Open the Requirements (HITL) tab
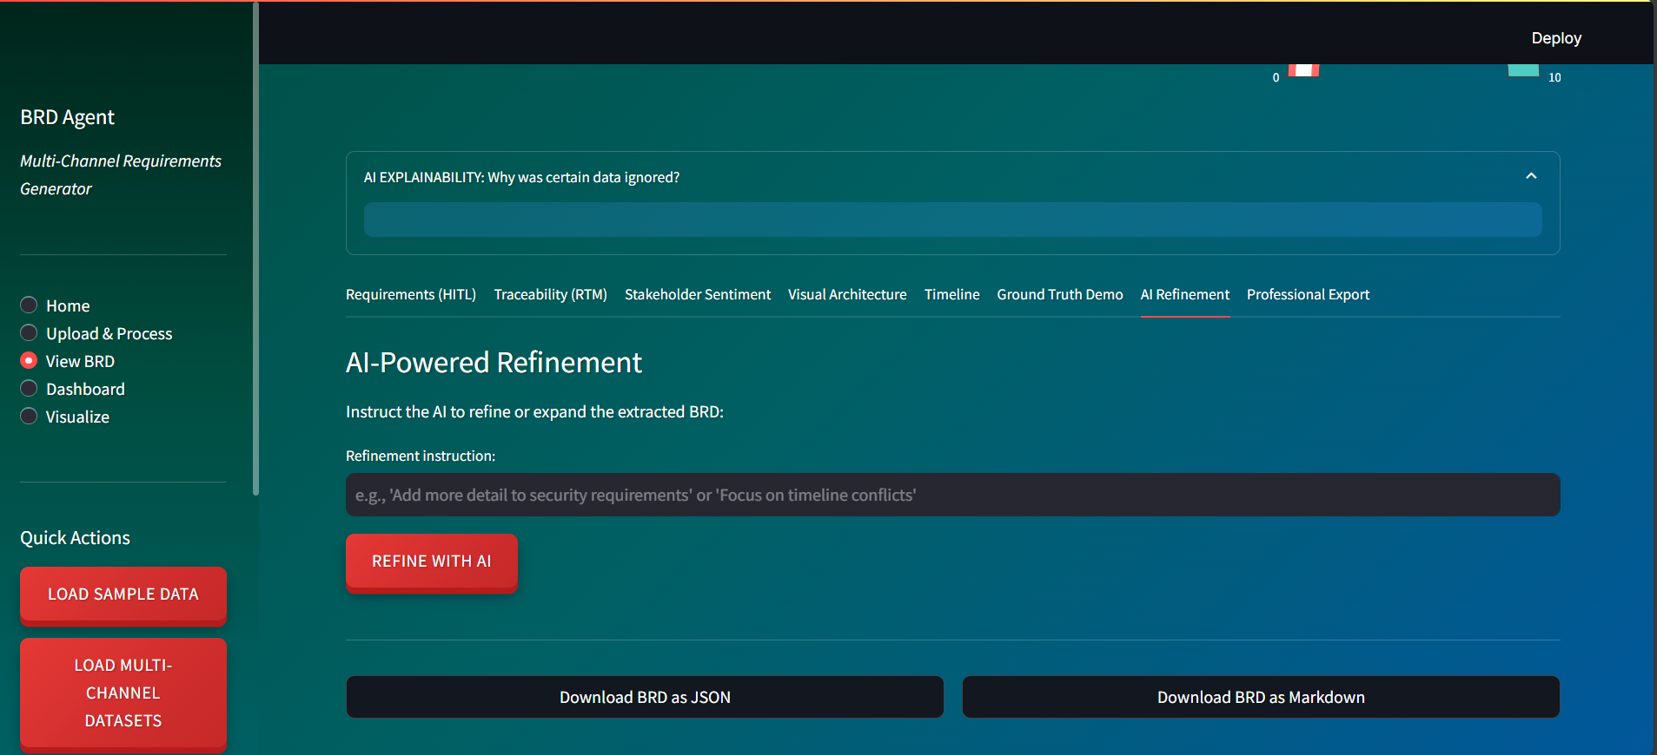1657x755 pixels. pyautogui.click(x=410, y=295)
